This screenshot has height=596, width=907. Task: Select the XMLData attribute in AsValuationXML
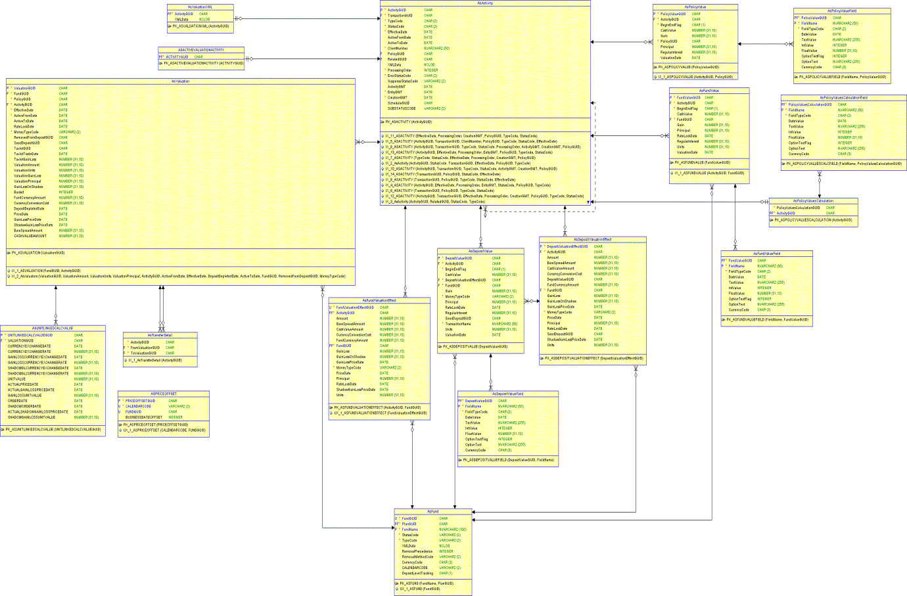pyautogui.click(x=182, y=18)
